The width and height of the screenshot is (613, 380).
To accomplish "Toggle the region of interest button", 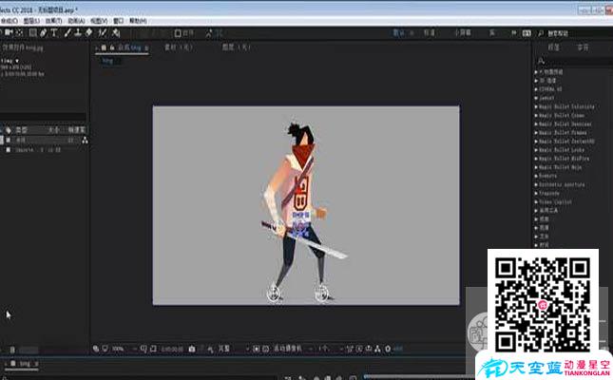I will point(256,349).
